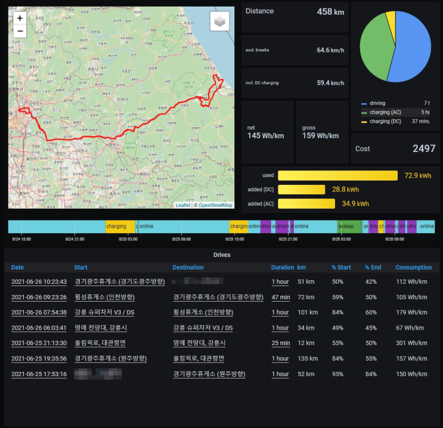
Task: Click the Distance 458 km value
Action: [x=330, y=12]
